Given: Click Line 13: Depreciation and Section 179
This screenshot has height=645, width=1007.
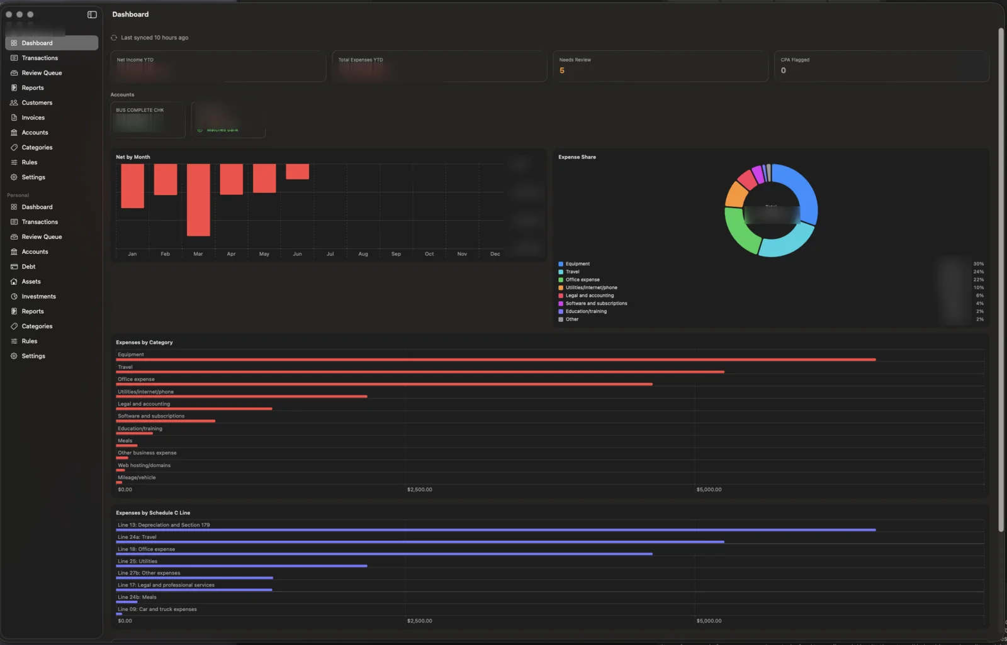Looking at the screenshot, I should [x=164, y=525].
